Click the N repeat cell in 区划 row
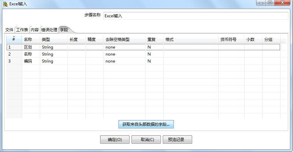Screen dimensions: 293x152 click(154, 47)
